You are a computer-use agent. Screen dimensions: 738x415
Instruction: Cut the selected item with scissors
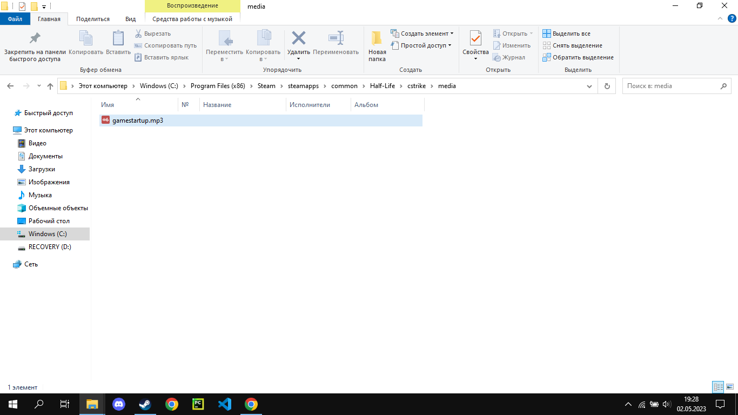(x=153, y=34)
